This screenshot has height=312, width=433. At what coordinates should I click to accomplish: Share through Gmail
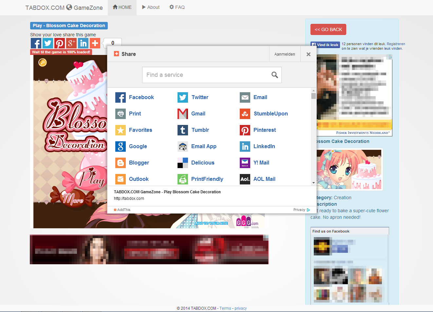click(192, 114)
